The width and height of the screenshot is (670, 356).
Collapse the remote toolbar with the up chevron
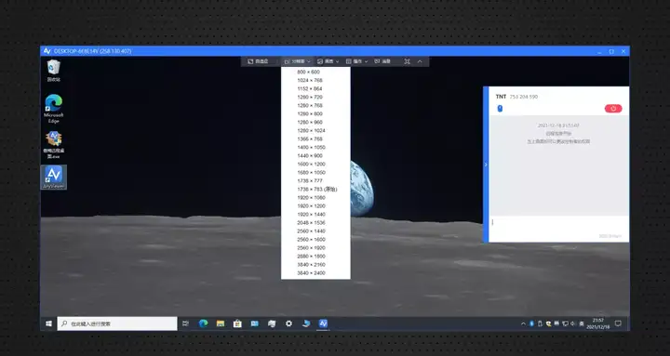tap(420, 61)
